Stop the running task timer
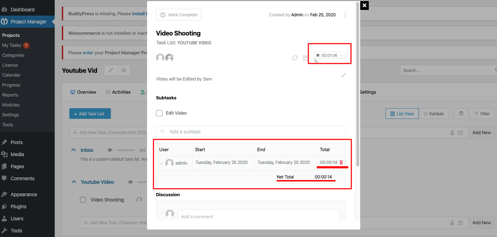Image resolution: width=497 pixels, height=237 pixels. pyautogui.click(x=318, y=55)
